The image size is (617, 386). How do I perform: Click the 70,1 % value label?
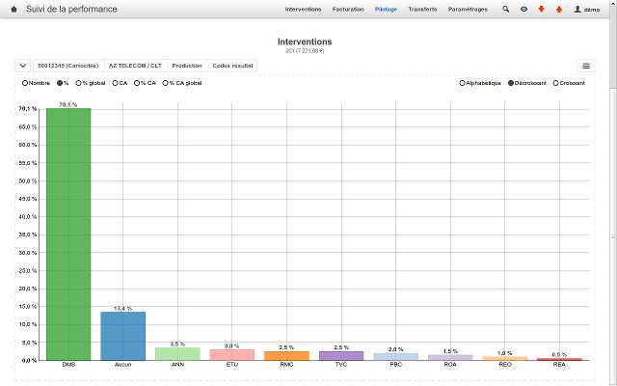(x=68, y=105)
